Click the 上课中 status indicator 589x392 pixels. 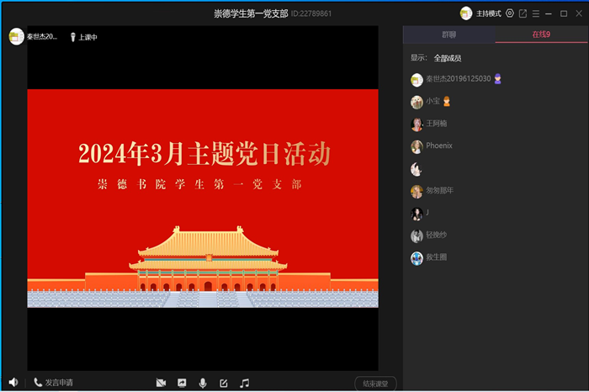pyautogui.click(x=84, y=37)
